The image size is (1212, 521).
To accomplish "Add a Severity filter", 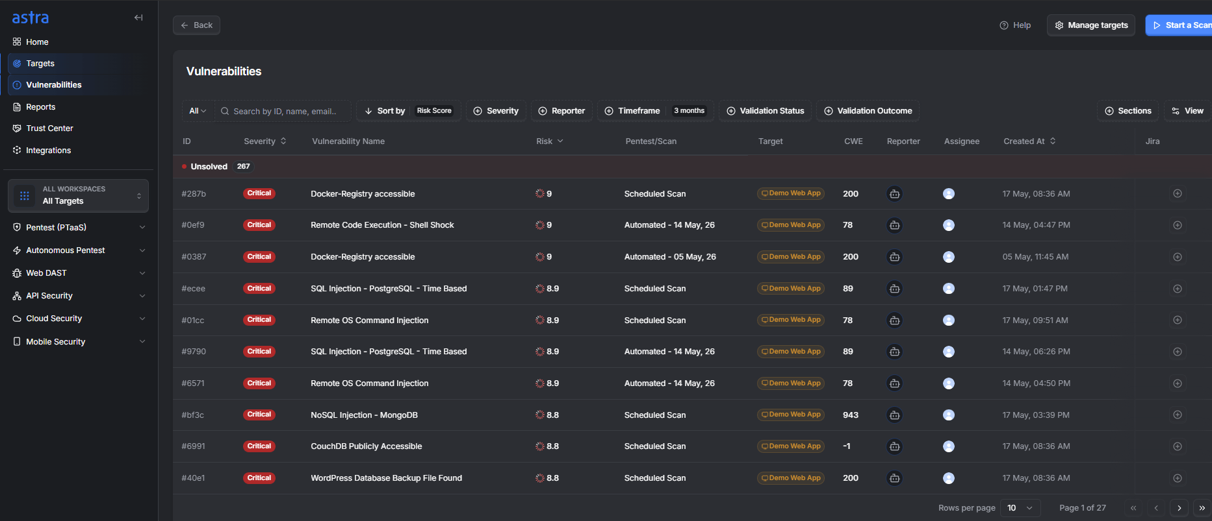I will [496, 111].
